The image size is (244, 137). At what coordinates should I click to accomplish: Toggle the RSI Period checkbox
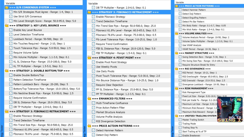tap(180, 73)
